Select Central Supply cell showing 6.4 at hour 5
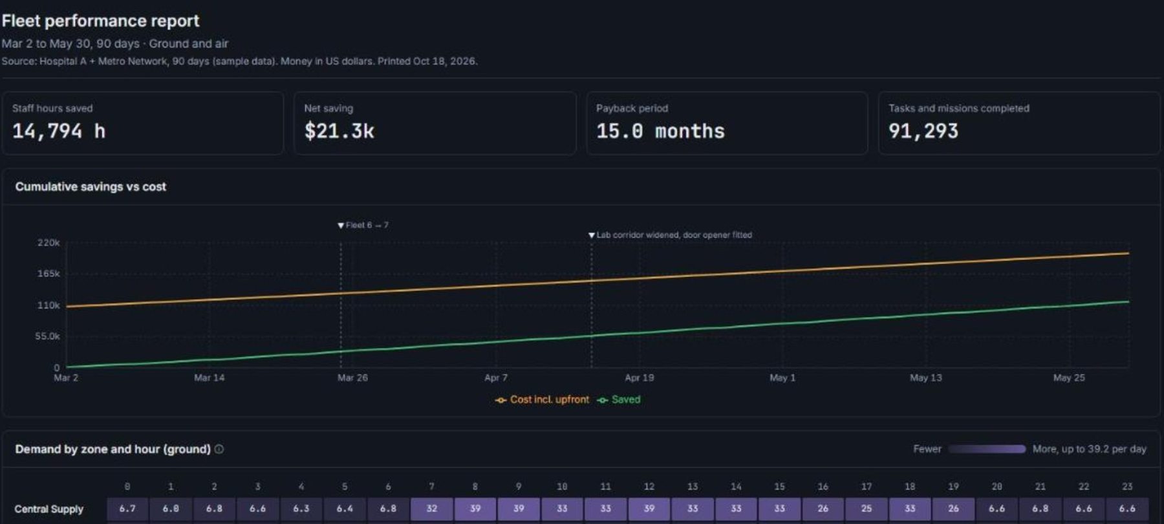This screenshot has height=524, width=1164. tap(345, 509)
